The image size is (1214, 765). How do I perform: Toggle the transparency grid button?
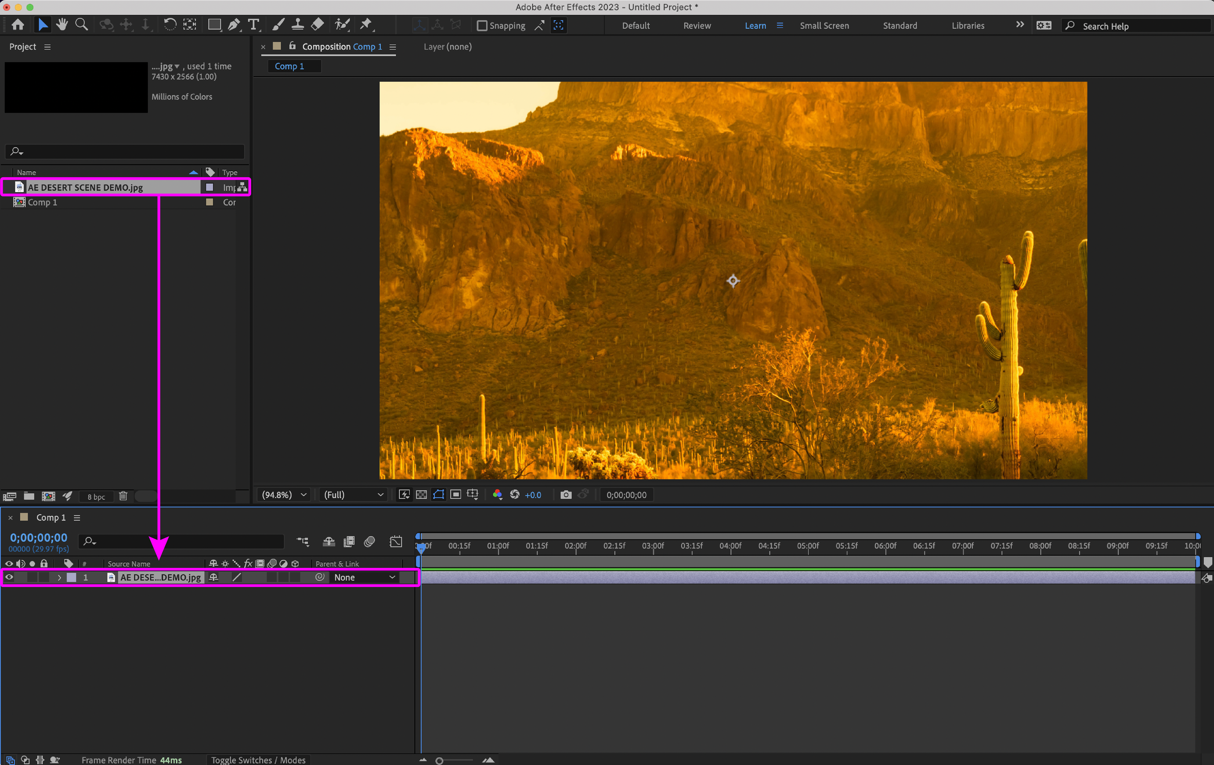coord(422,494)
